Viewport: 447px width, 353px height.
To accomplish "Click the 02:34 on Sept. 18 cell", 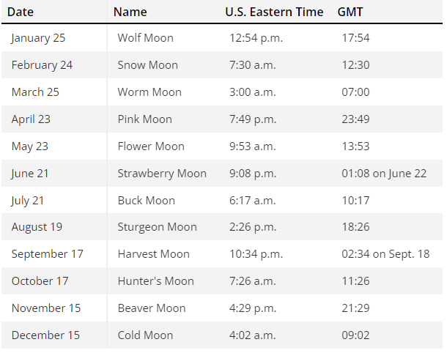I will [385, 254].
